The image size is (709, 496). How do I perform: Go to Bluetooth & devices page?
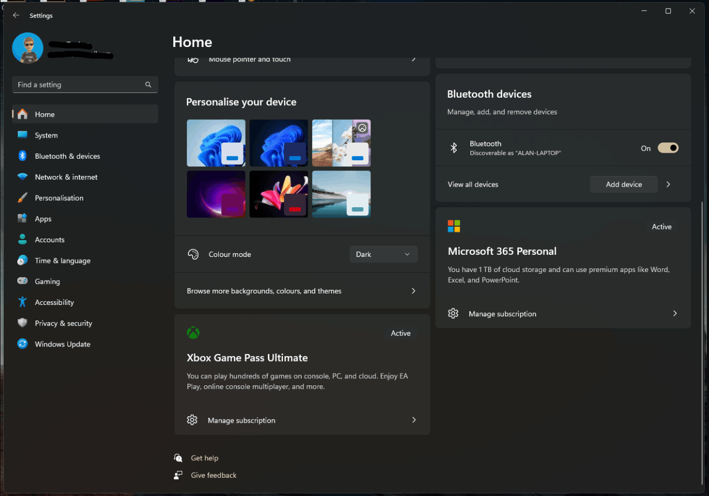tap(85, 156)
